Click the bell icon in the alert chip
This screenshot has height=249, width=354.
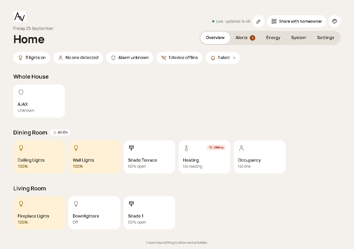point(213,58)
